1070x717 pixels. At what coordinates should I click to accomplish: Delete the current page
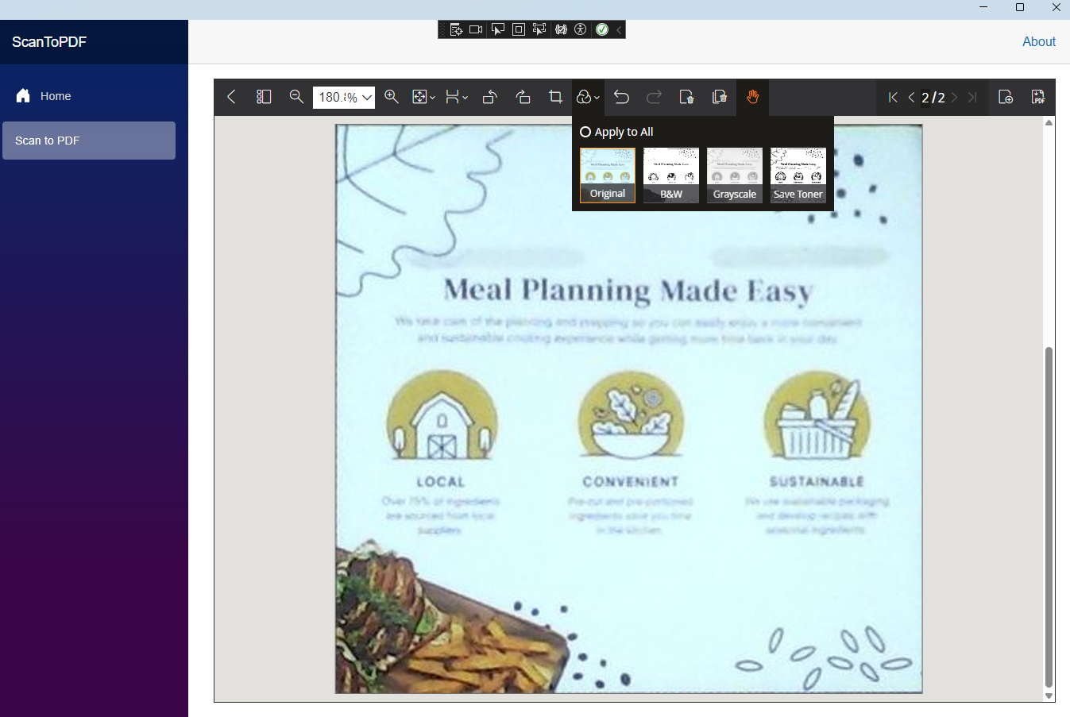[x=686, y=97]
